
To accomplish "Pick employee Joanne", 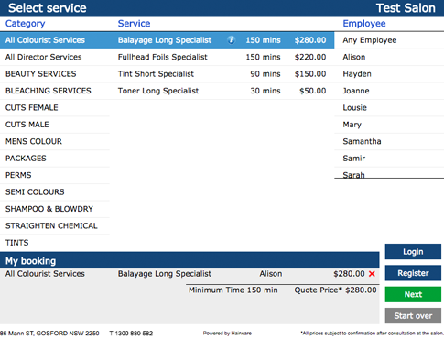I will coord(389,91).
